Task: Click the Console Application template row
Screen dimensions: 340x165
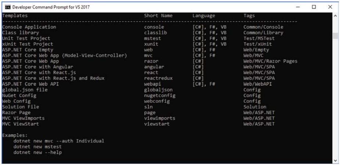Action: tap(29, 27)
